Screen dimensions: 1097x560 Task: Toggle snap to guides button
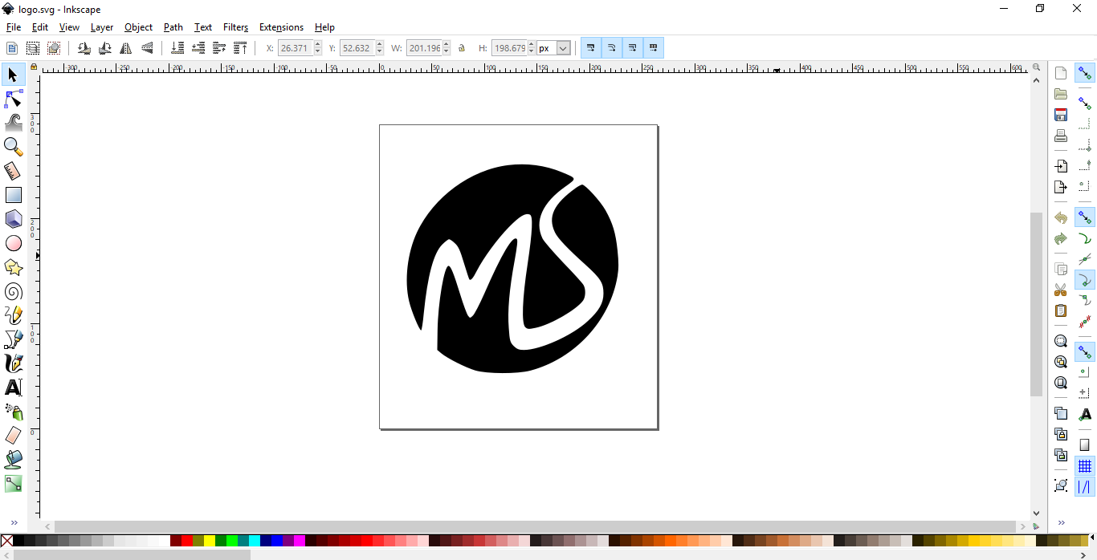pyautogui.click(x=1085, y=487)
